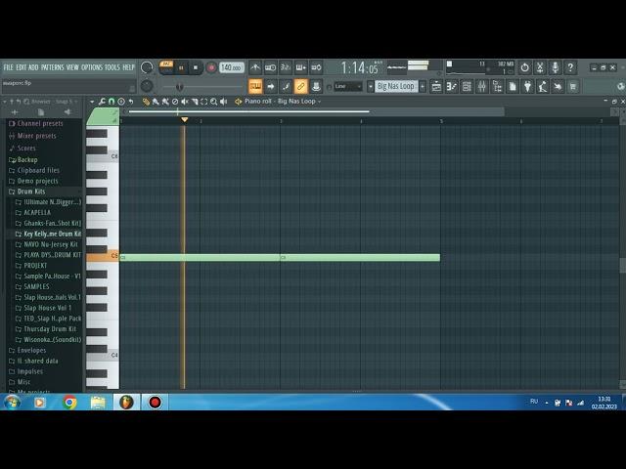
Task: Click the shopping cart content library icon
Action: point(573,87)
